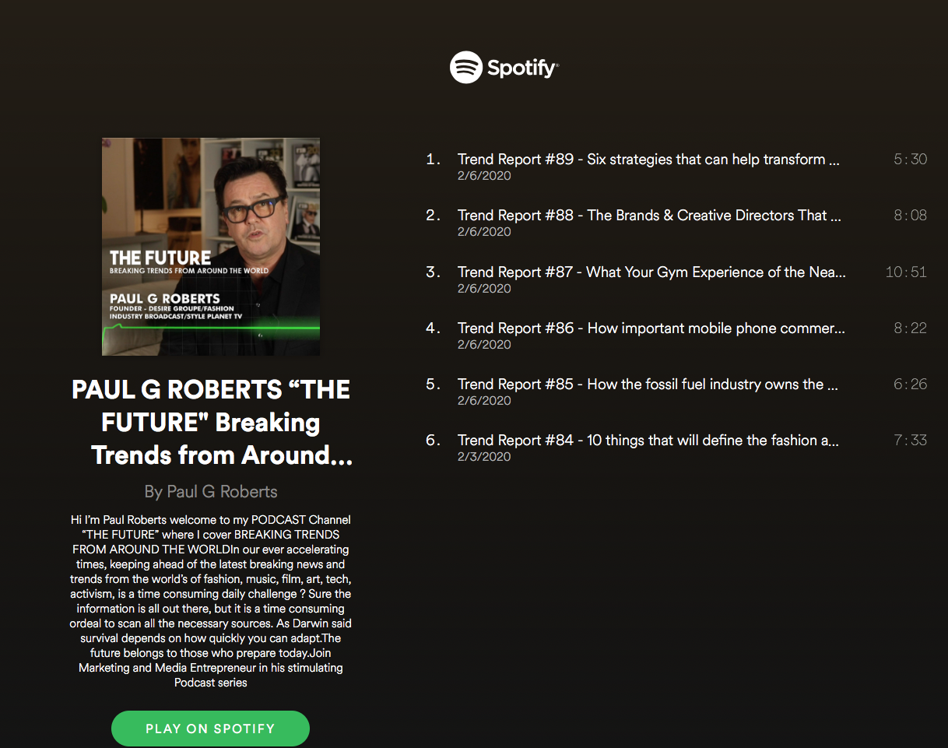Click the 7:33 duration of last episode

point(911,441)
